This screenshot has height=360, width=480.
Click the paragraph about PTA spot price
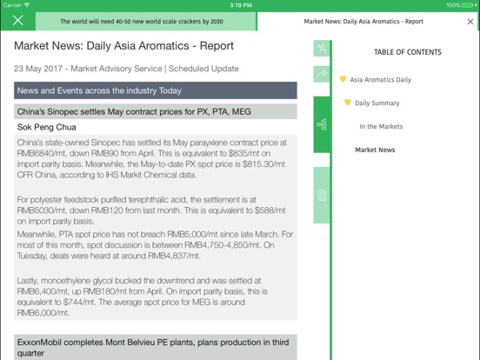pyautogui.click(x=155, y=245)
